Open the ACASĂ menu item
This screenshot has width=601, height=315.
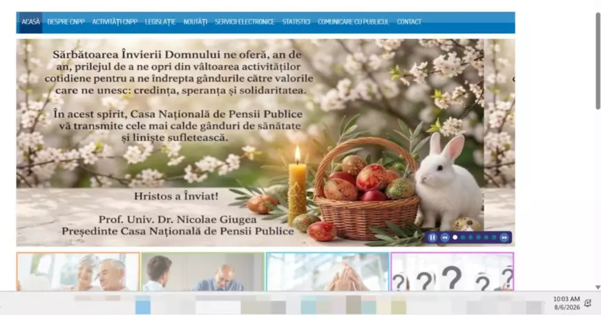[x=30, y=22]
